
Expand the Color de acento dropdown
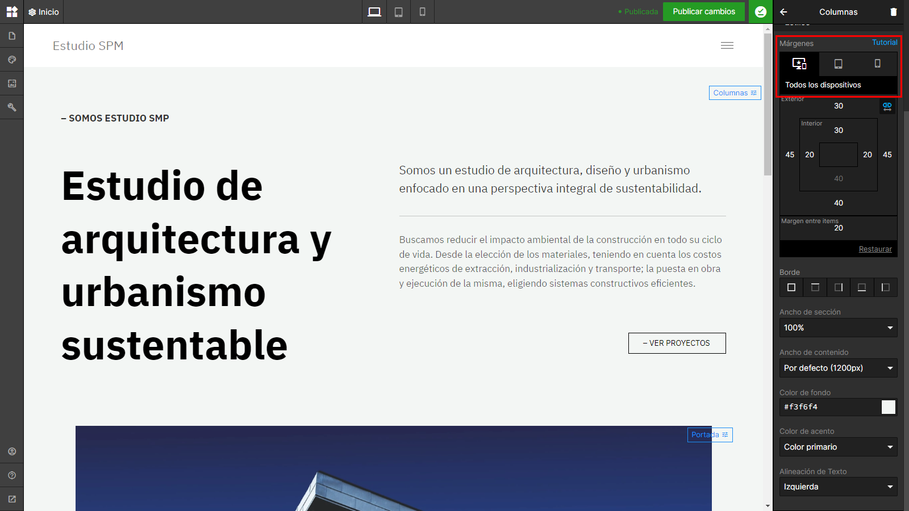838,447
